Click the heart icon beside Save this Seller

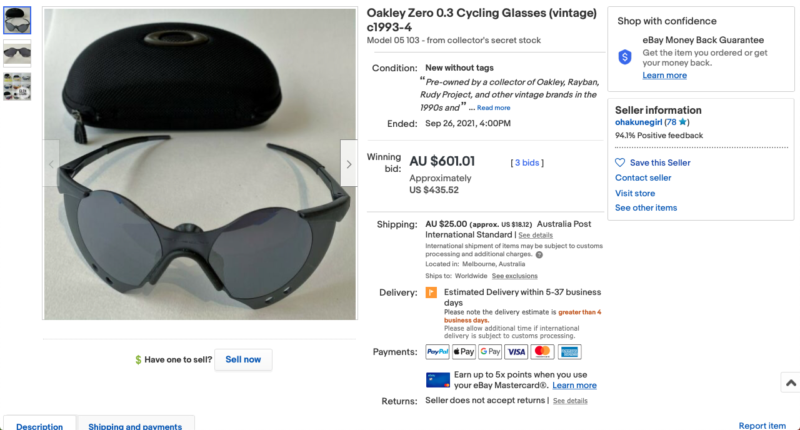pyautogui.click(x=620, y=162)
